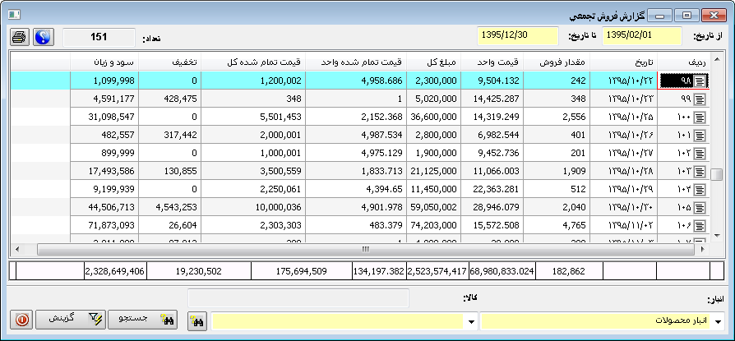
Task: Click the horizontal scrollbar thumb
Action: click(366, 249)
